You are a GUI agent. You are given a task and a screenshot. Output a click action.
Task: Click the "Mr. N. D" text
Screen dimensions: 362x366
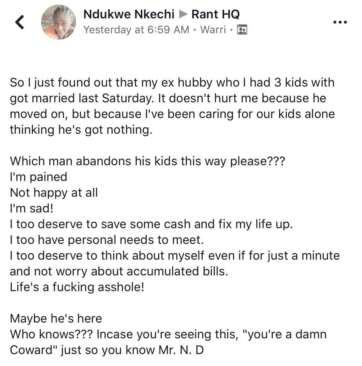coord(181,350)
